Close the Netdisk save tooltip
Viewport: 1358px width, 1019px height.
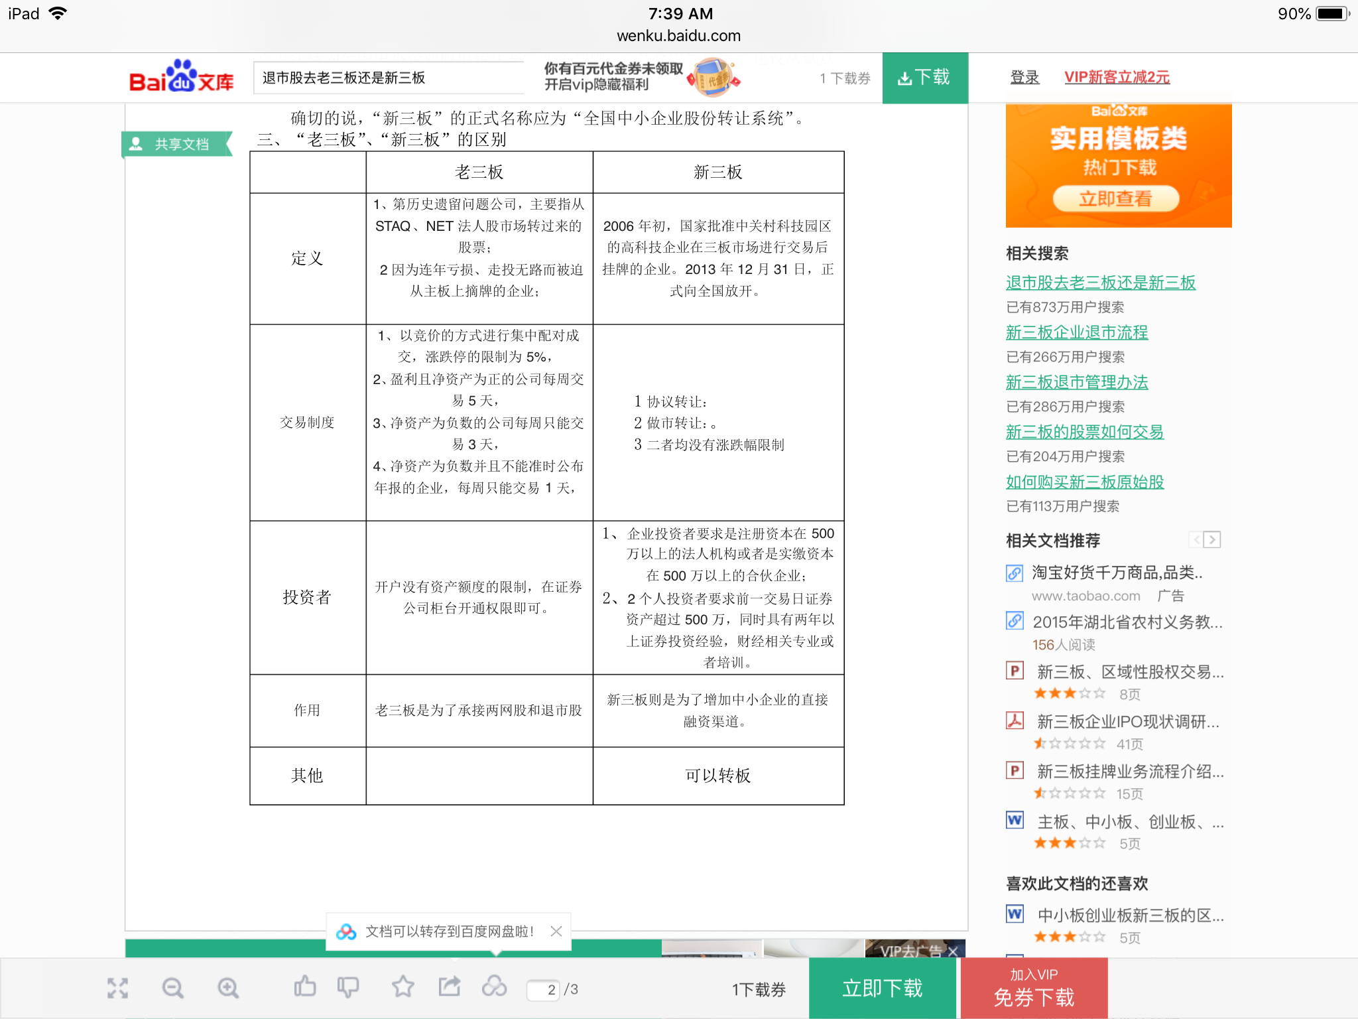click(556, 931)
